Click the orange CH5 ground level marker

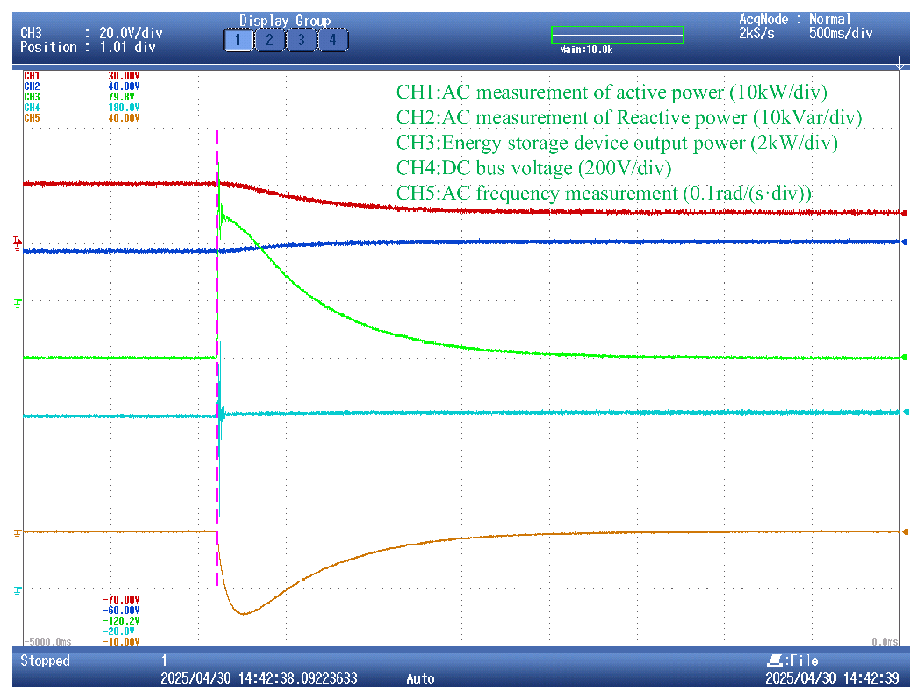point(18,533)
